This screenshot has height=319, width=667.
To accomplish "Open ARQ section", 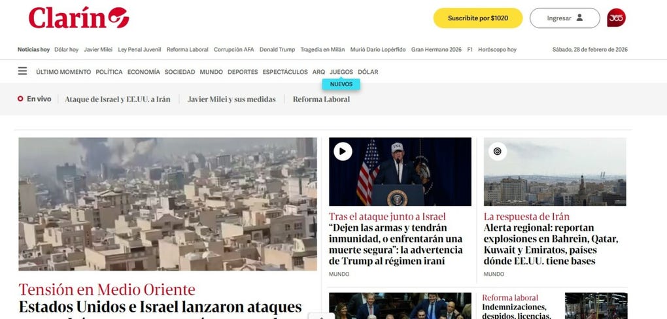I will point(318,72).
